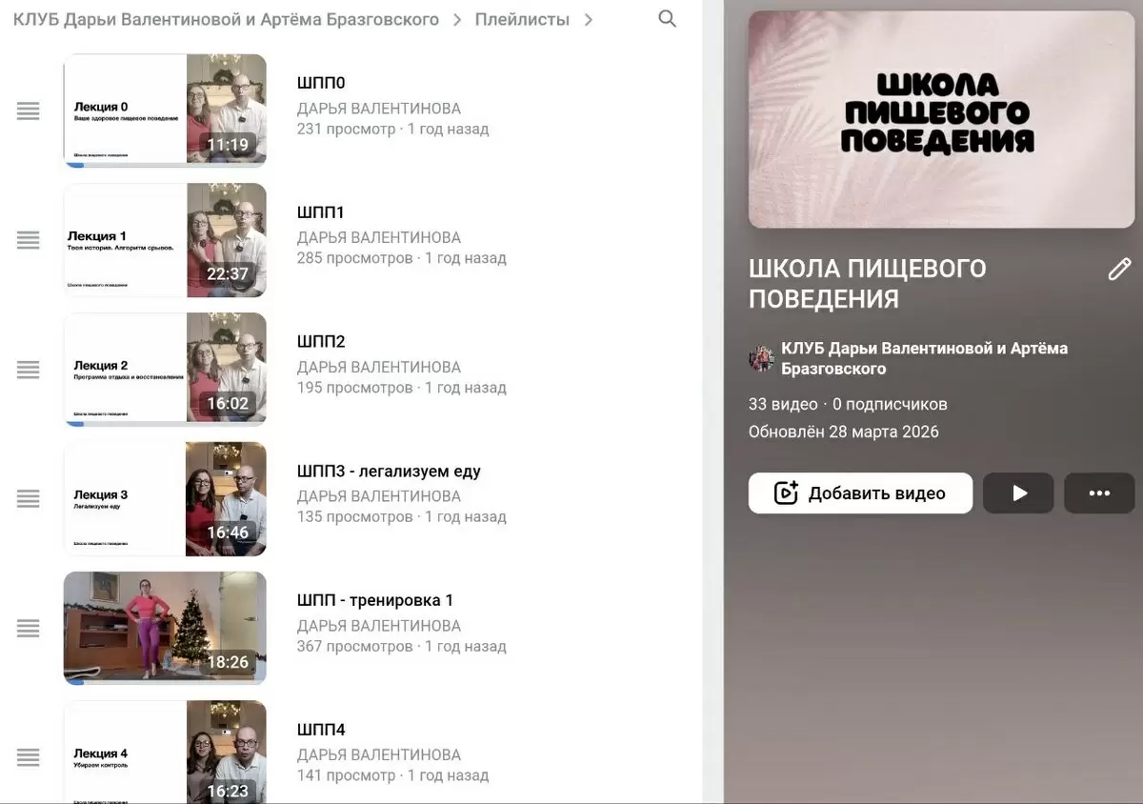Click the drag handle for ШПП3 - легализуем еду

(29, 498)
